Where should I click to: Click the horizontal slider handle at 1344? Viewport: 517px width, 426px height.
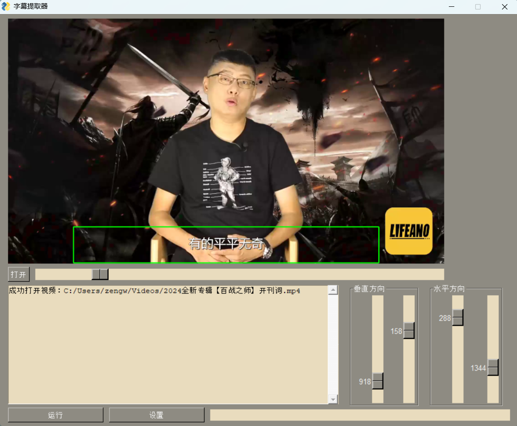(493, 367)
